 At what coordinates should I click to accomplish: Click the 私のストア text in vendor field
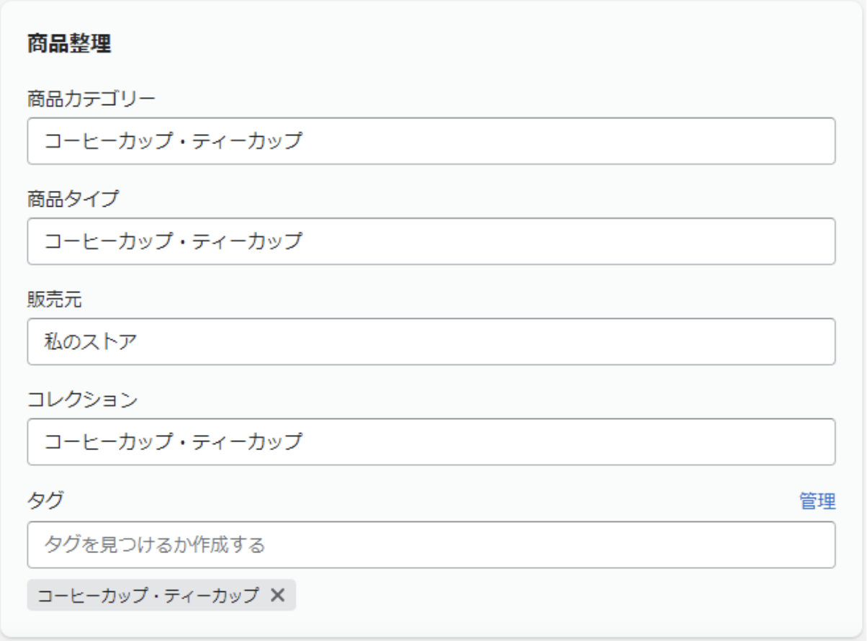(x=91, y=341)
